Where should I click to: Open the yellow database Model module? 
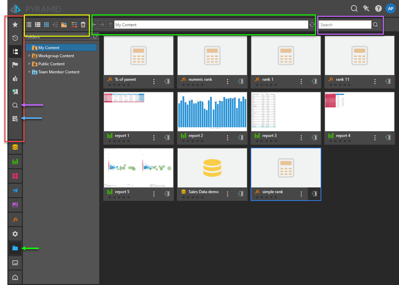point(15,147)
